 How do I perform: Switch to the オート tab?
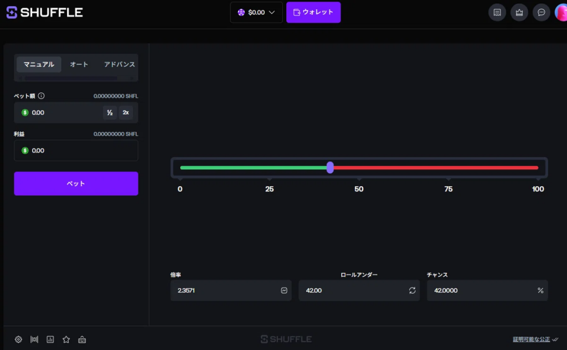coord(79,65)
